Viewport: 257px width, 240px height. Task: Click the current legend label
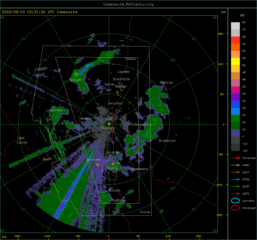[248, 201]
